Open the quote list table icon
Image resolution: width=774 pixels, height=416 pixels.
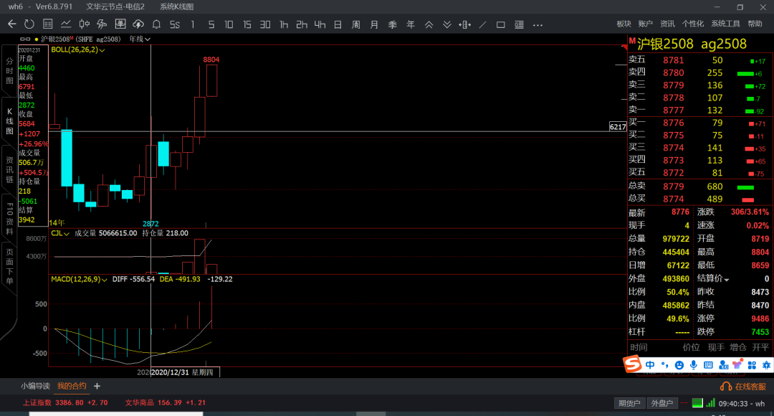[48, 24]
